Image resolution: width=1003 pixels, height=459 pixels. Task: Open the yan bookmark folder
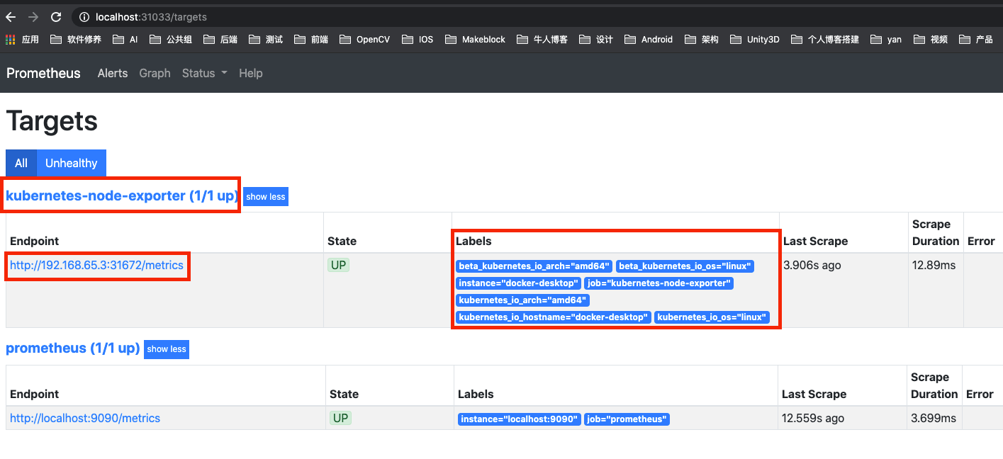tap(886, 40)
